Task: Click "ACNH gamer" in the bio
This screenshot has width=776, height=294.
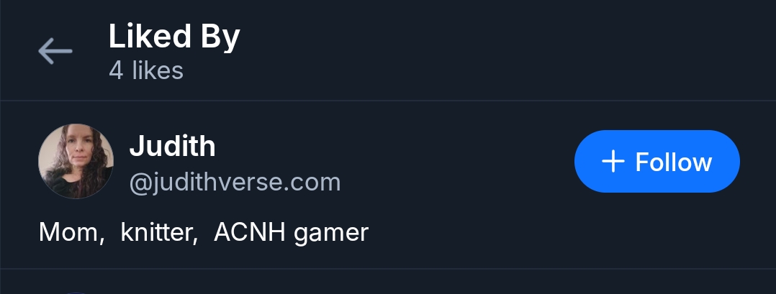Action: click(291, 232)
